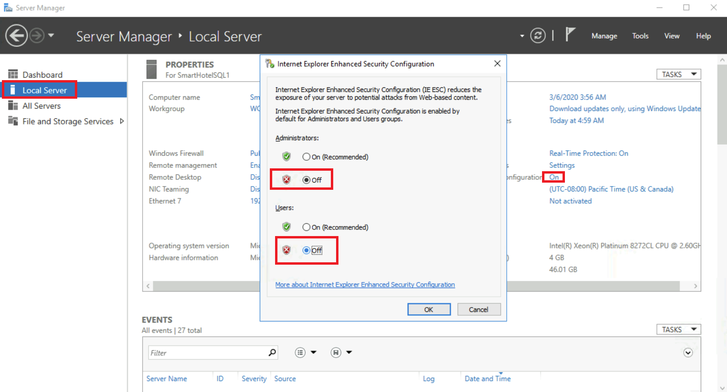Image resolution: width=727 pixels, height=392 pixels.
Task: Click the Server Manager title bar icon
Action: 8,8
